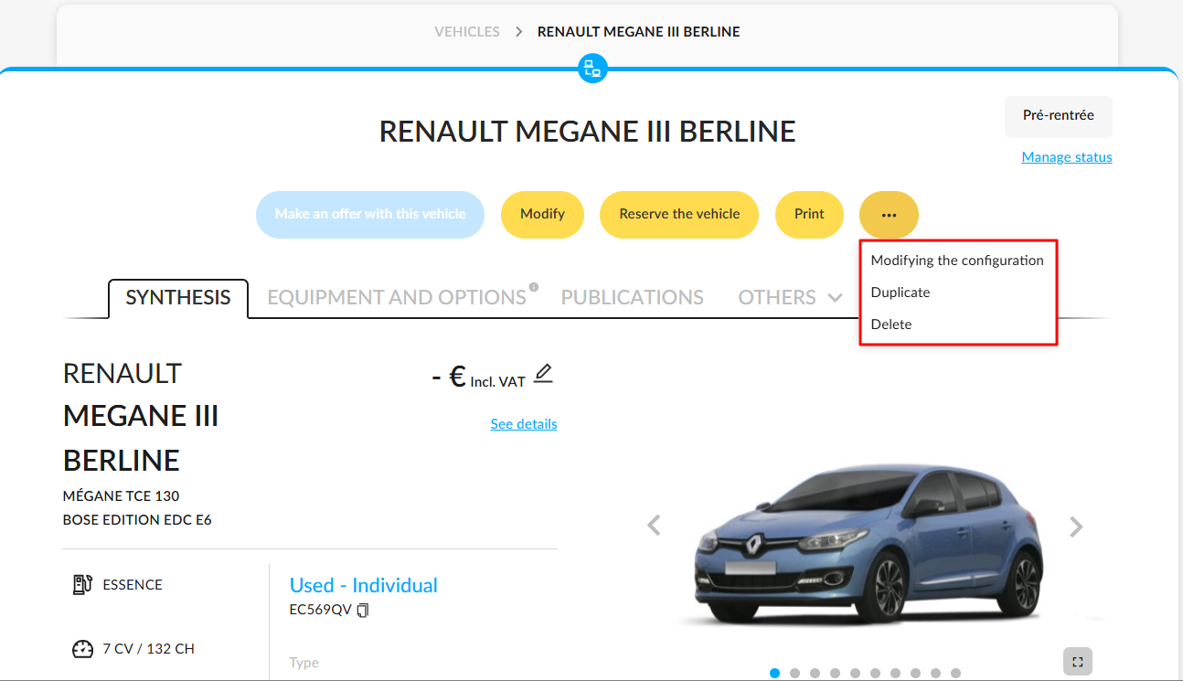Expand the OTHERS tab dropdown chevron

(835, 297)
